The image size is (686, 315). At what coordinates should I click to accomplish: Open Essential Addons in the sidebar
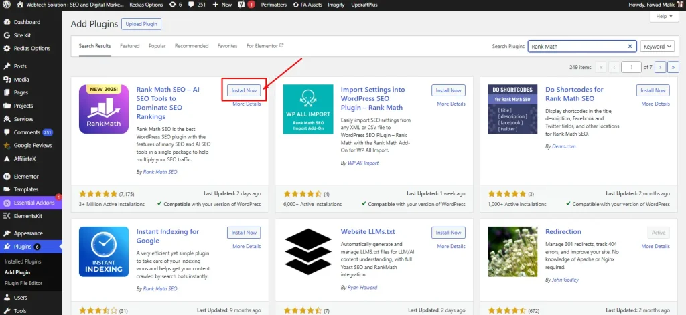tap(31, 203)
